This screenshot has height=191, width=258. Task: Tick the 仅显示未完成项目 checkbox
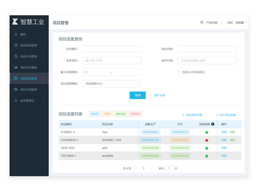pos(179,72)
